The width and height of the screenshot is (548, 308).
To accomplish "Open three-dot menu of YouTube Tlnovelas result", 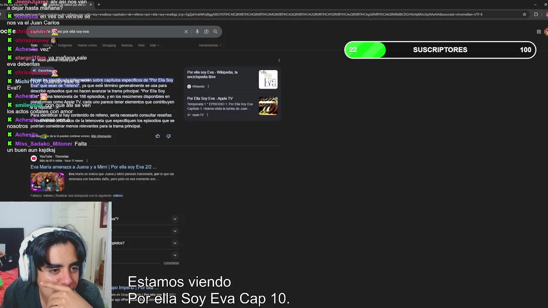I will (x=87, y=161).
